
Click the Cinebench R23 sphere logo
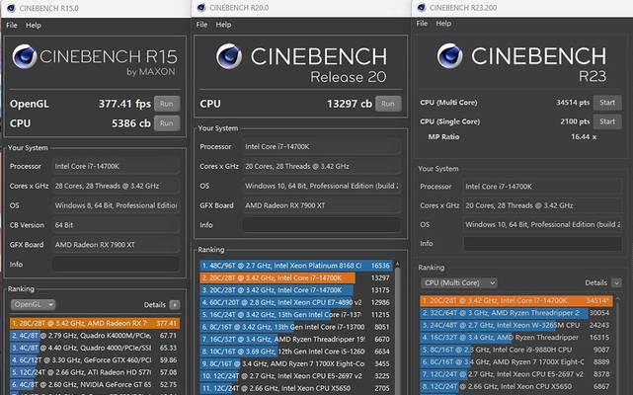[x=449, y=55]
